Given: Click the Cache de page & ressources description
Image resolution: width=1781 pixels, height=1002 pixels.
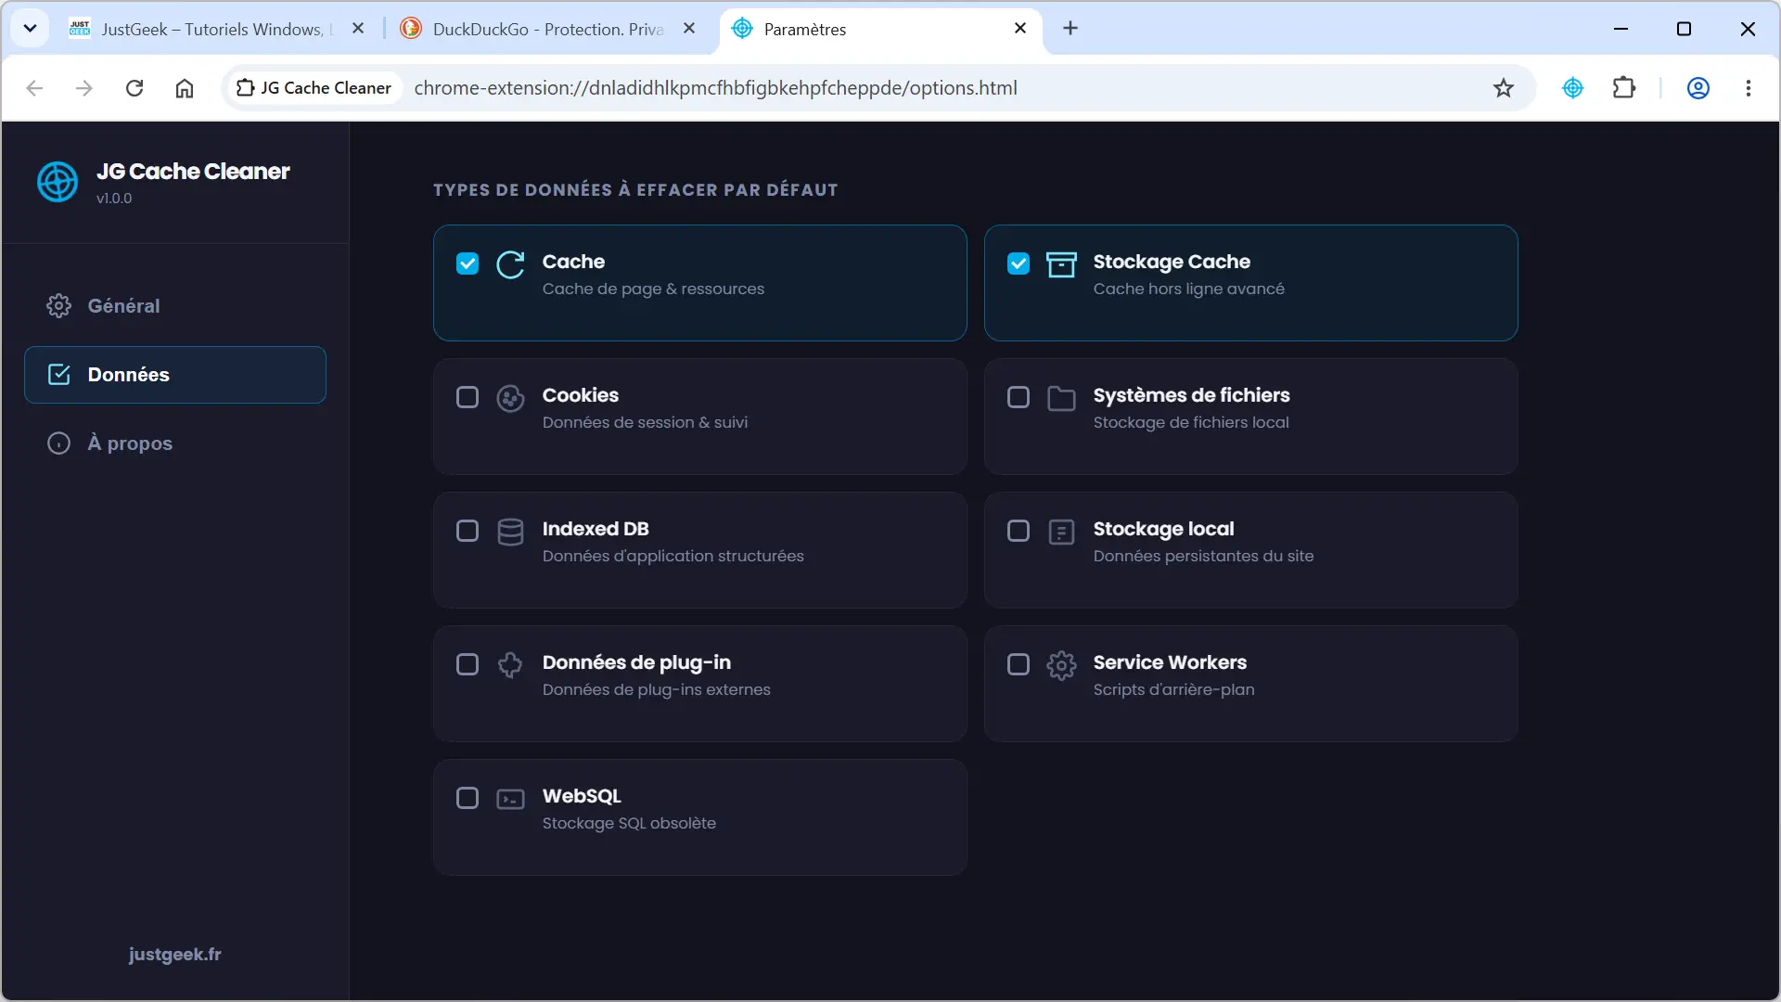Looking at the screenshot, I should pyautogui.click(x=653, y=289).
